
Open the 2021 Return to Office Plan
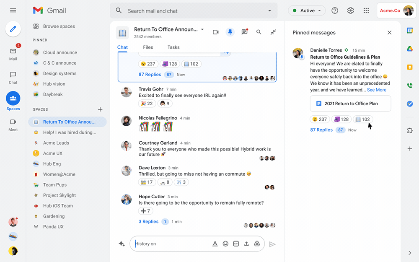pyautogui.click(x=350, y=104)
